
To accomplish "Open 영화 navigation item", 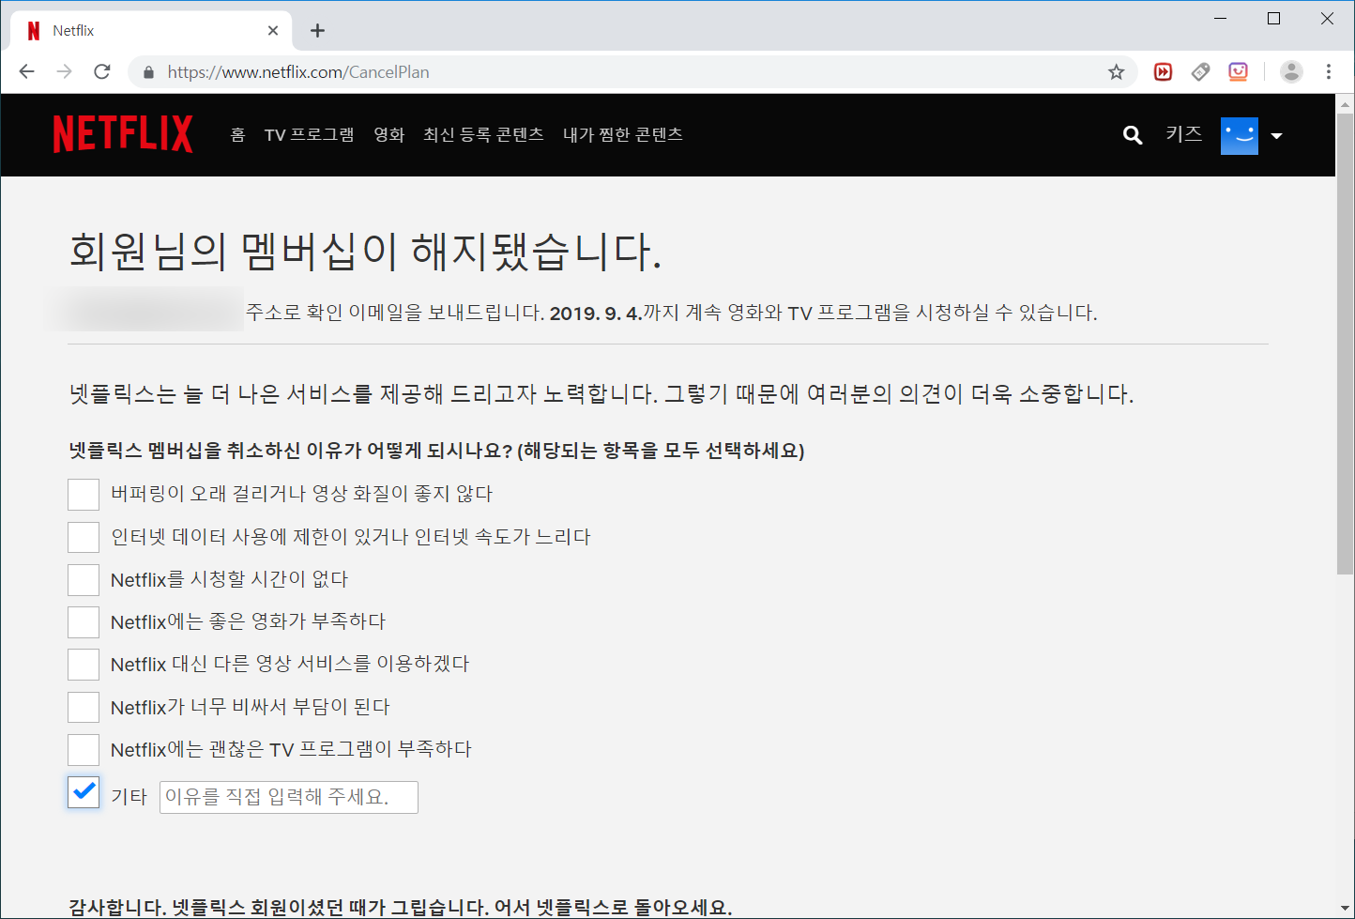I will (388, 135).
